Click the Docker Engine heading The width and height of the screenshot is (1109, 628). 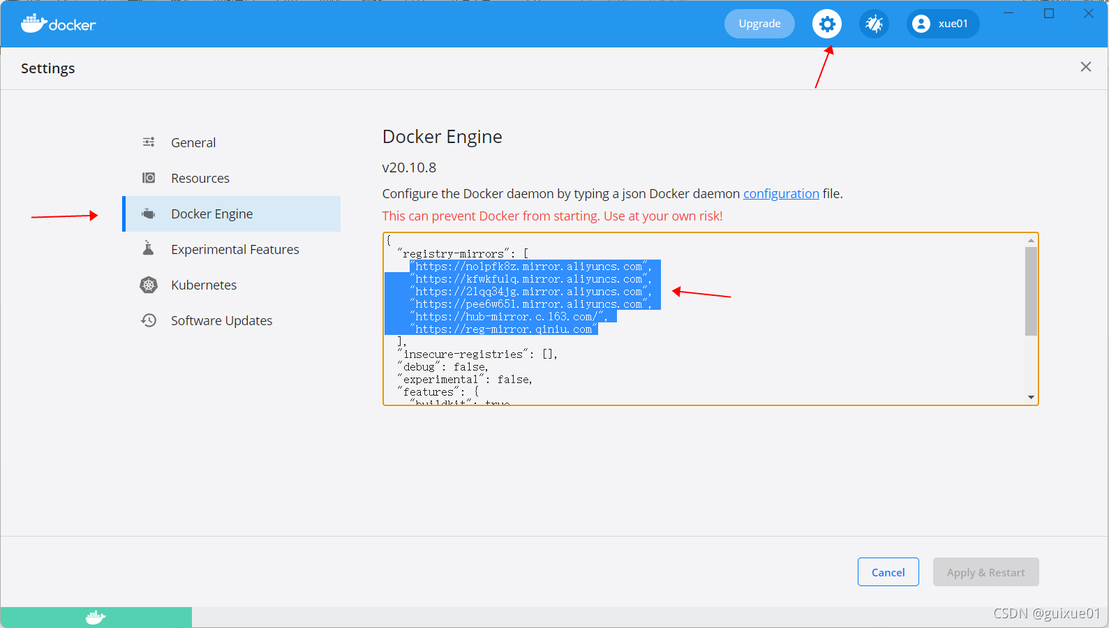[442, 137]
